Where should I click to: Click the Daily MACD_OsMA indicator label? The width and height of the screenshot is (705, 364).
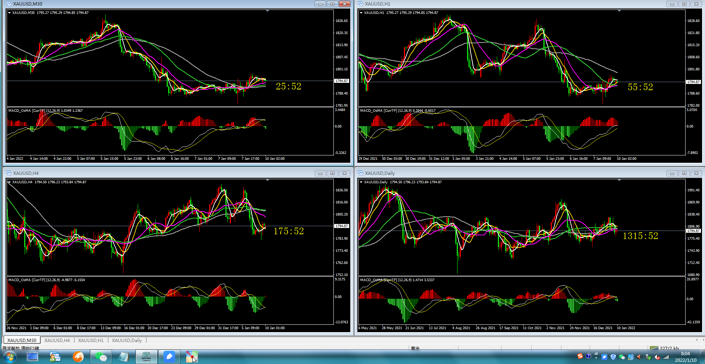pos(397,280)
